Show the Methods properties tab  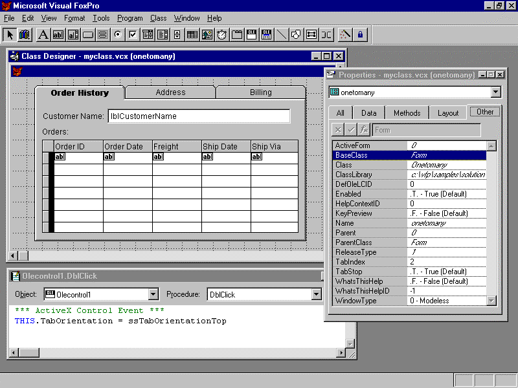407,113
